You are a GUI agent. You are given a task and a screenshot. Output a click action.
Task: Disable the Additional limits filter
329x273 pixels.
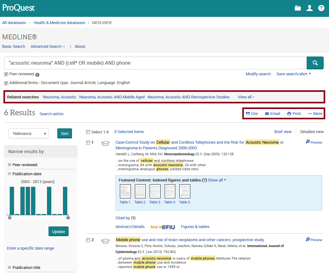[x=6, y=83]
